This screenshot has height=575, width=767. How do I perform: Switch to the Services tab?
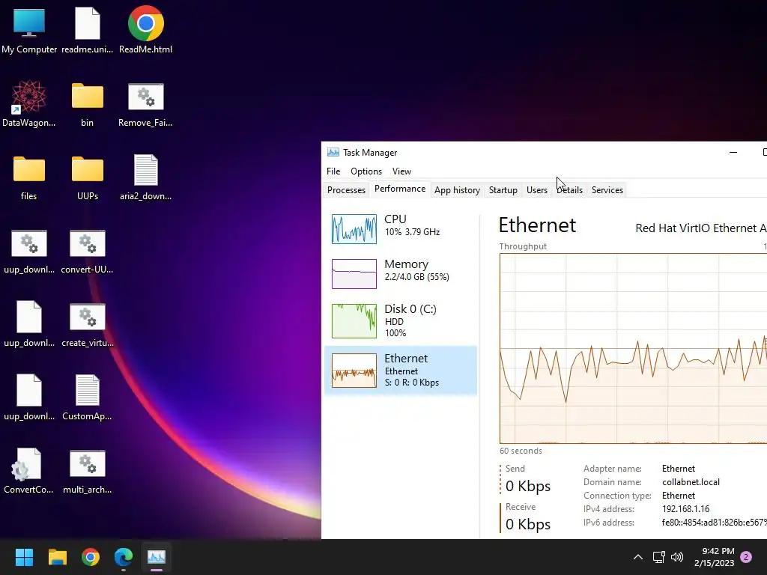(607, 190)
